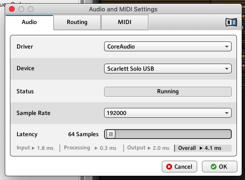This screenshot has height=180, width=245.
Task: Click the Native Instruments NI logo
Action: tap(231, 22)
